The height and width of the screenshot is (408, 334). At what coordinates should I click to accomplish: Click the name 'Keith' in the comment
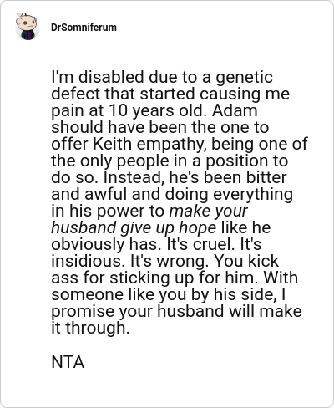112,144
